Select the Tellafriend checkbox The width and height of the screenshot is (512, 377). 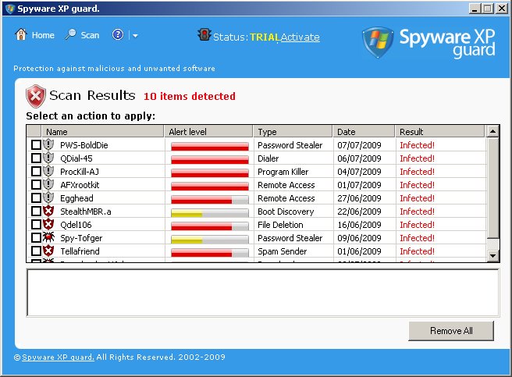(x=36, y=251)
